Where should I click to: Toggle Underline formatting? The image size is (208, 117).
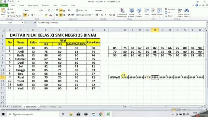coord(32,15)
